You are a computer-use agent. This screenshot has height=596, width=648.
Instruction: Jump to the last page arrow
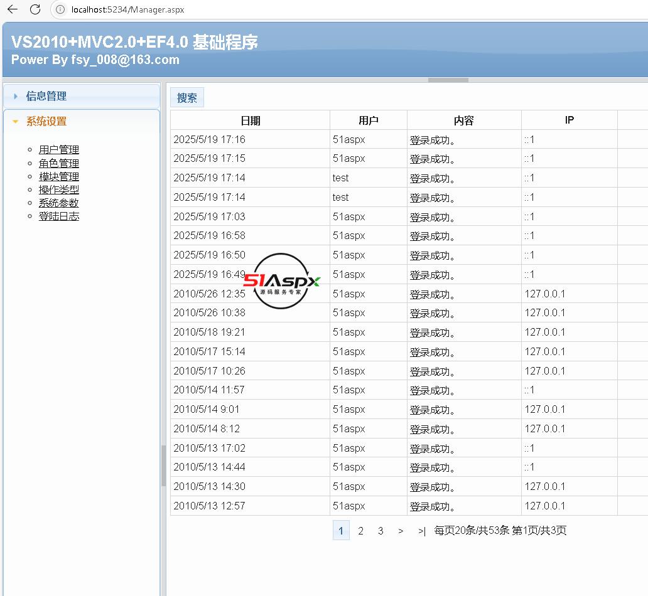click(x=421, y=531)
